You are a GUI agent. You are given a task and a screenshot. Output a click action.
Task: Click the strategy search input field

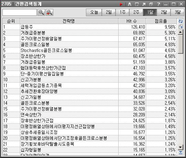click(20, 12)
